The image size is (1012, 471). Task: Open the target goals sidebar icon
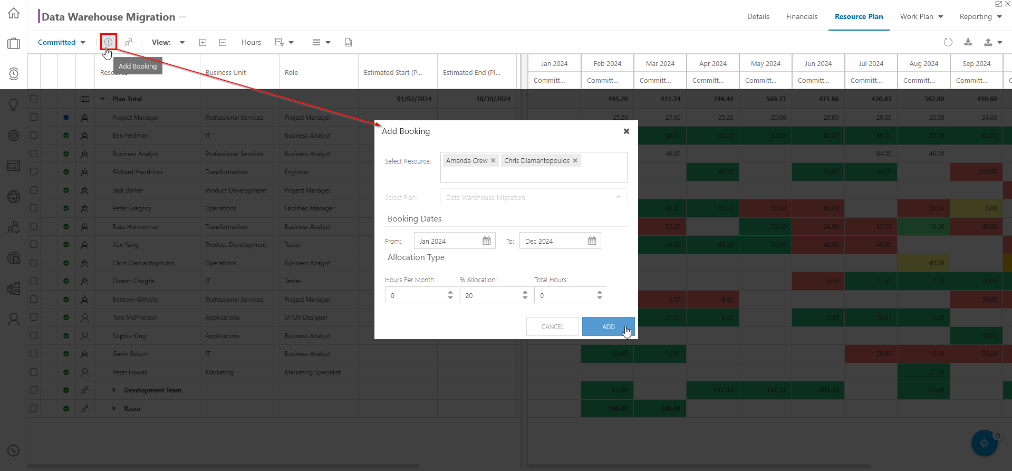click(x=14, y=136)
